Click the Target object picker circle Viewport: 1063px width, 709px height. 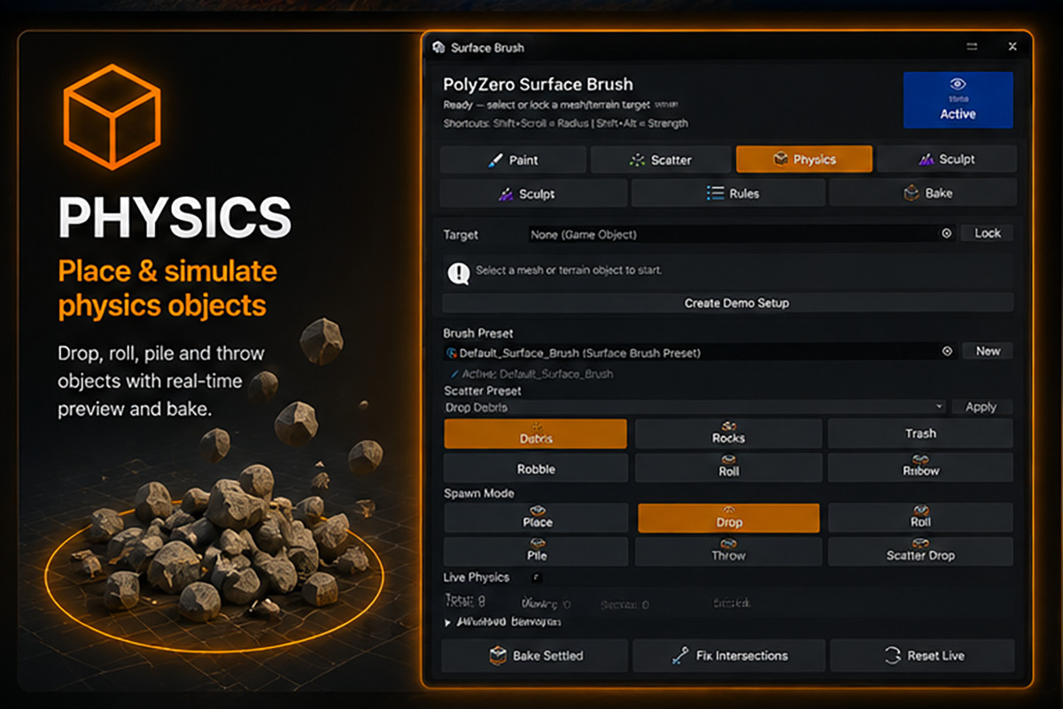coord(946,233)
